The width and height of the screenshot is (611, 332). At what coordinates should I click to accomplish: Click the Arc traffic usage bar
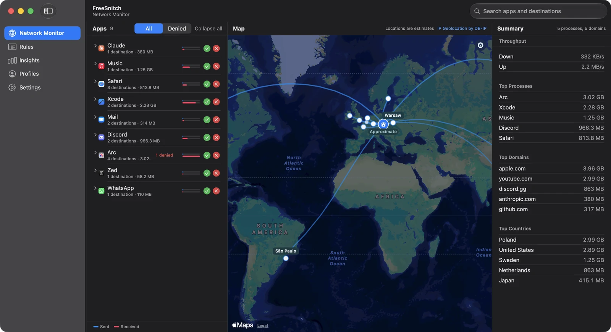[191, 155]
